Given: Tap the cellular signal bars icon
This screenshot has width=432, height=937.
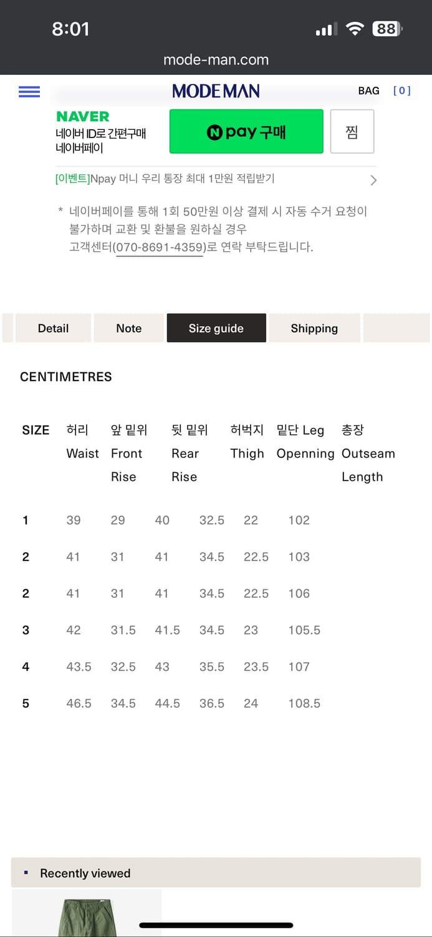Looking at the screenshot, I should click(326, 29).
